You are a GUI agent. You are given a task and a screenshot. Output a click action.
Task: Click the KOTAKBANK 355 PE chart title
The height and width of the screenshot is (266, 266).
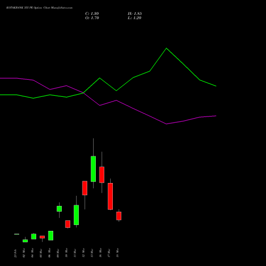pos(39,8)
